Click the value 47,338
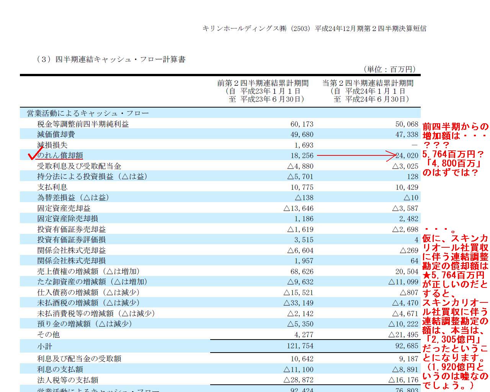The height and width of the screenshot is (392, 490). pyautogui.click(x=407, y=134)
